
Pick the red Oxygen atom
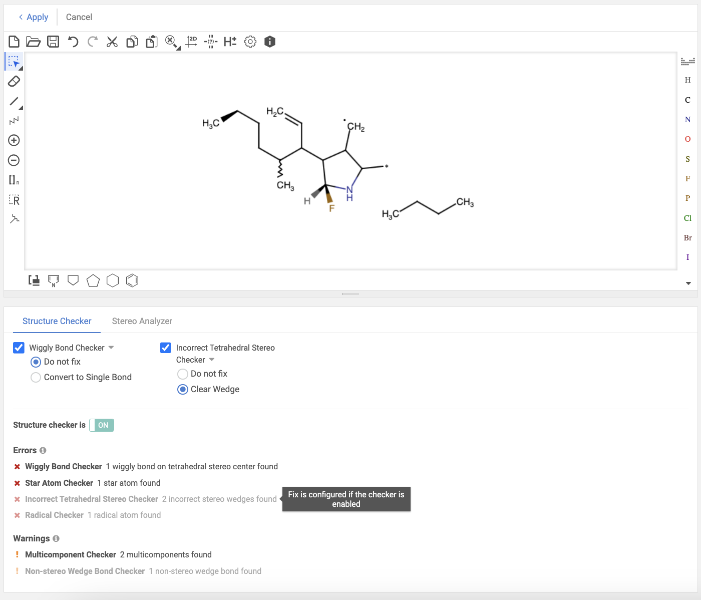click(x=687, y=139)
